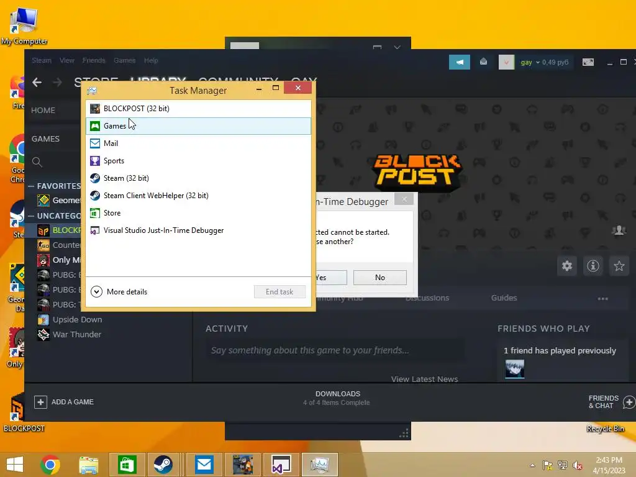
Task: Select the Mail row in Task Manager
Action: (x=198, y=143)
